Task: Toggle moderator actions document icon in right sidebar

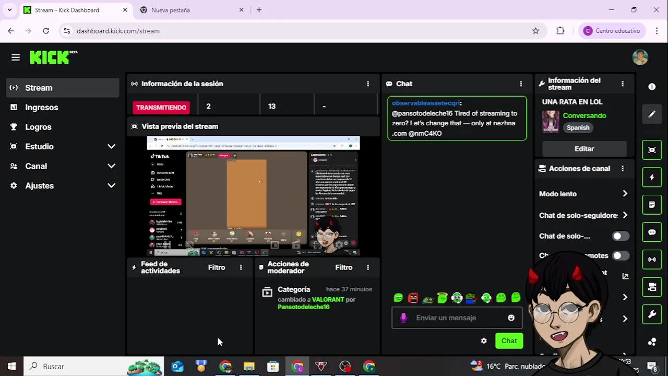Action: pos(652,205)
